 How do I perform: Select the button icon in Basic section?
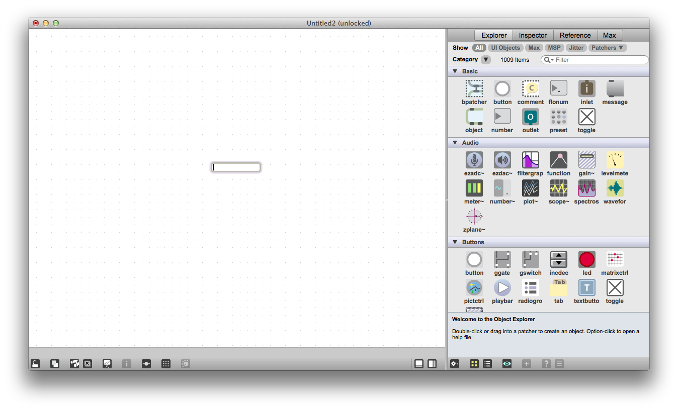coord(502,89)
